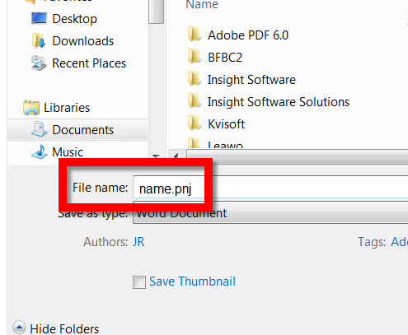Collapse the dialog with Hide Folders arrow
This screenshot has width=408, height=335.
pos(19,328)
